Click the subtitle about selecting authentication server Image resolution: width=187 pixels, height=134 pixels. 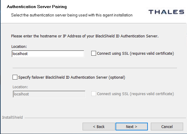coord(72,15)
